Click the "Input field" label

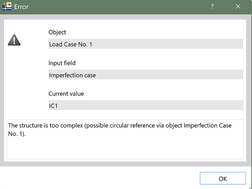62,63
